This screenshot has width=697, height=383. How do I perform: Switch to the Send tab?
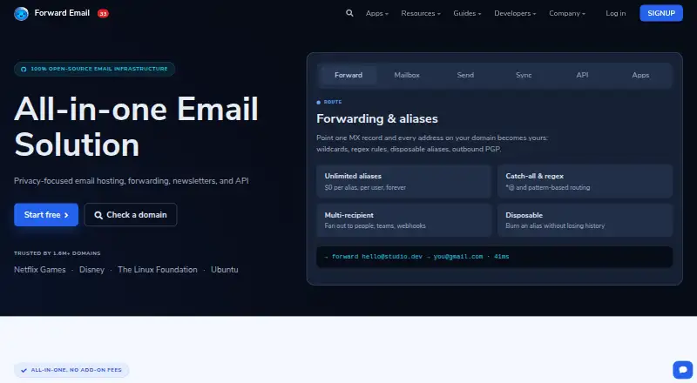[x=465, y=75]
